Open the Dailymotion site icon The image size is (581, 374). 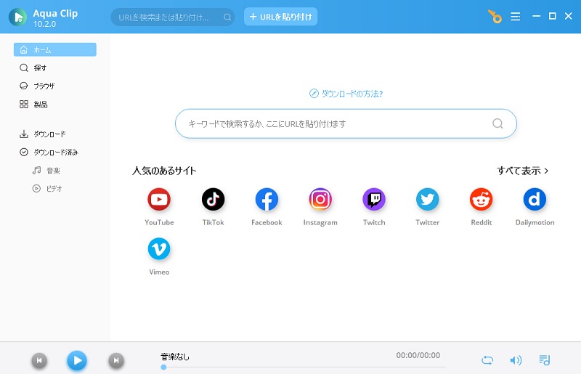(535, 200)
